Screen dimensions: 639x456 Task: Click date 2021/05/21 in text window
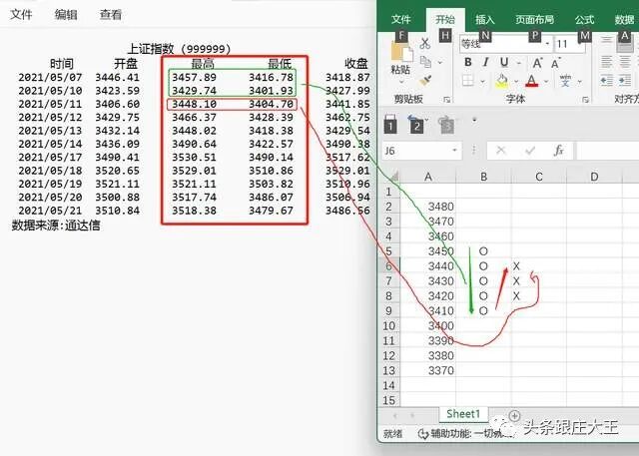pos(50,211)
